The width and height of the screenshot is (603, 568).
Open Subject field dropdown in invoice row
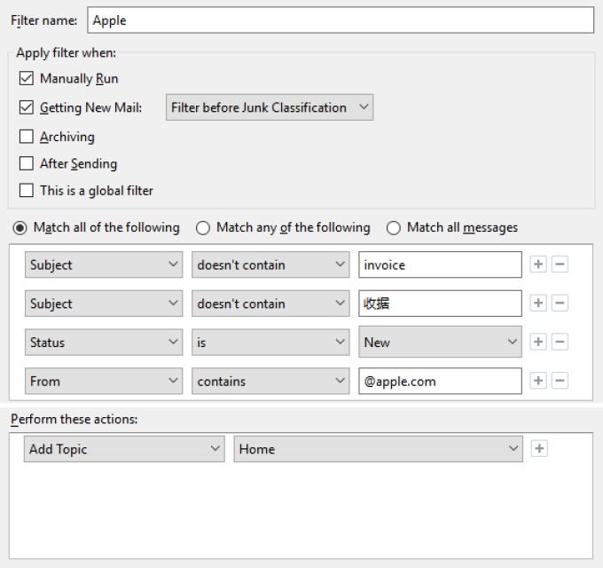coord(104,264)
